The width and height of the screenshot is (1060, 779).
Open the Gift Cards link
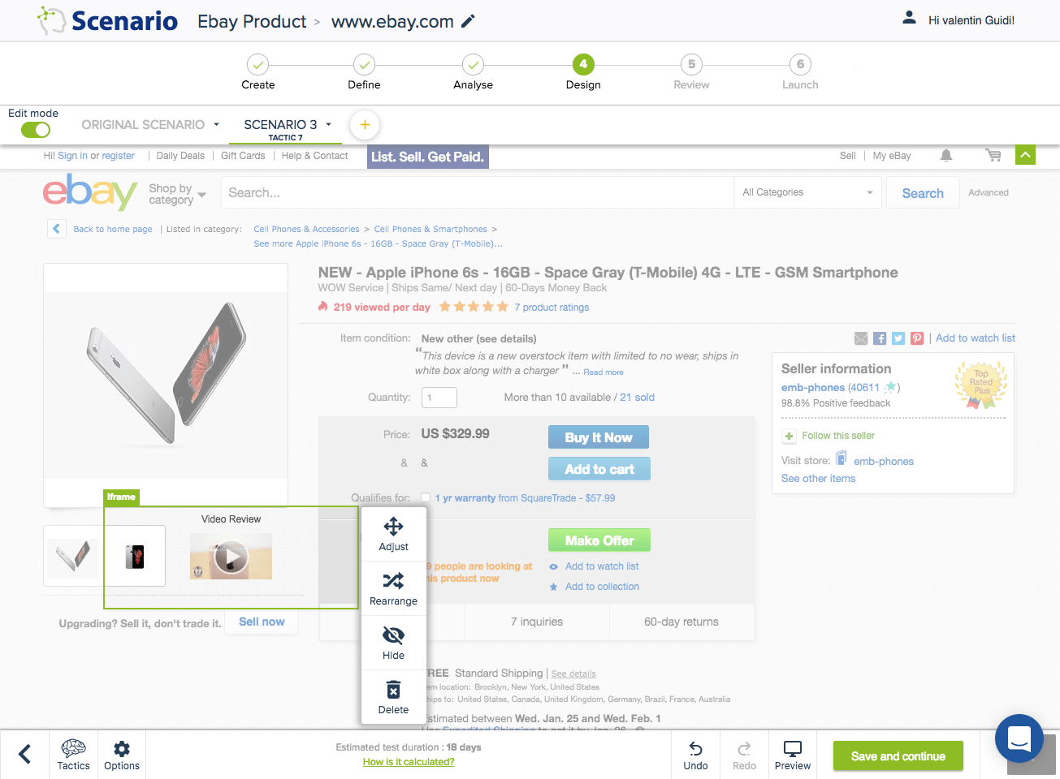point(243,156)
